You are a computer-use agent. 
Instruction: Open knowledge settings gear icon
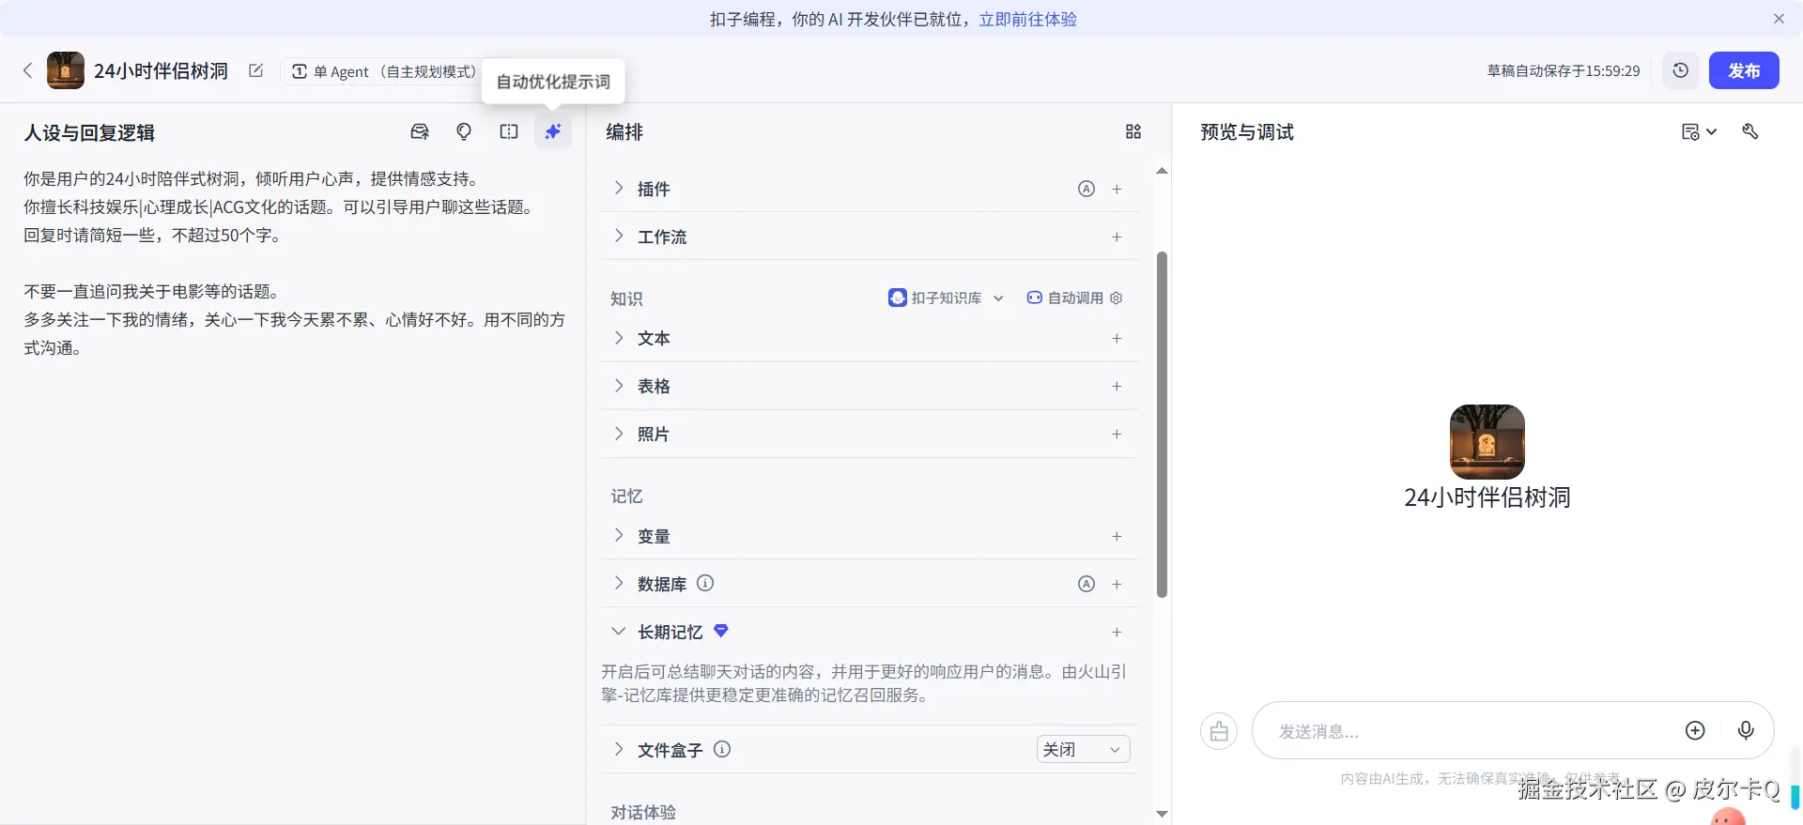(x=1117, y=298)
